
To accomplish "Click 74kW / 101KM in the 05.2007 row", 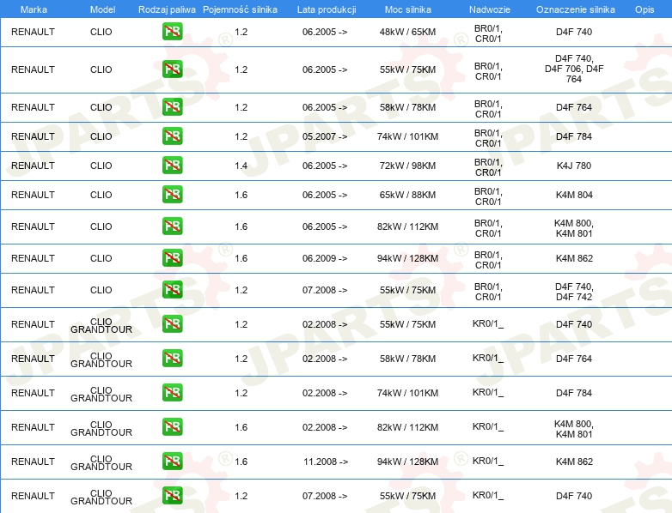I will pyautogui.click(x=407, y=136).
